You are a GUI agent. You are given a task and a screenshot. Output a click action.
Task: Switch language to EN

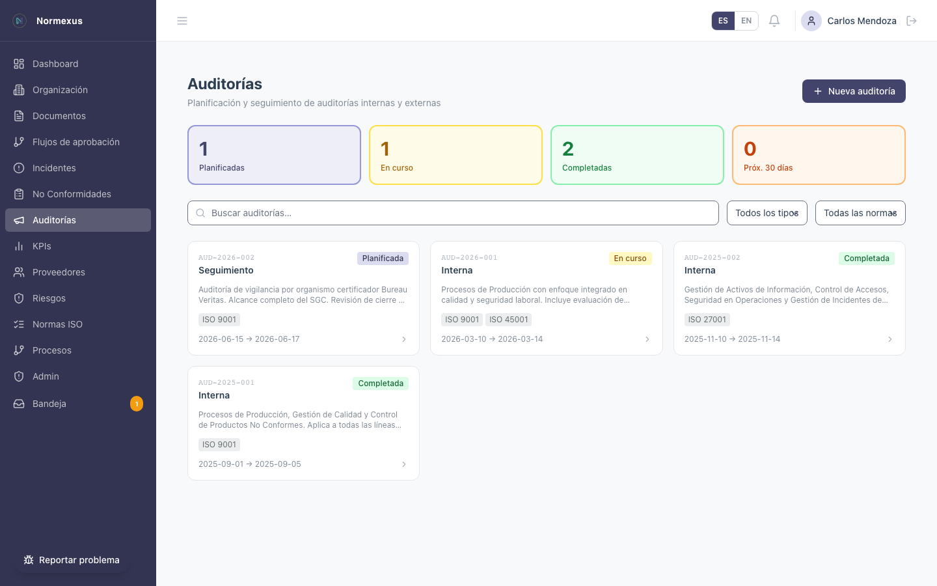point(746,20)
